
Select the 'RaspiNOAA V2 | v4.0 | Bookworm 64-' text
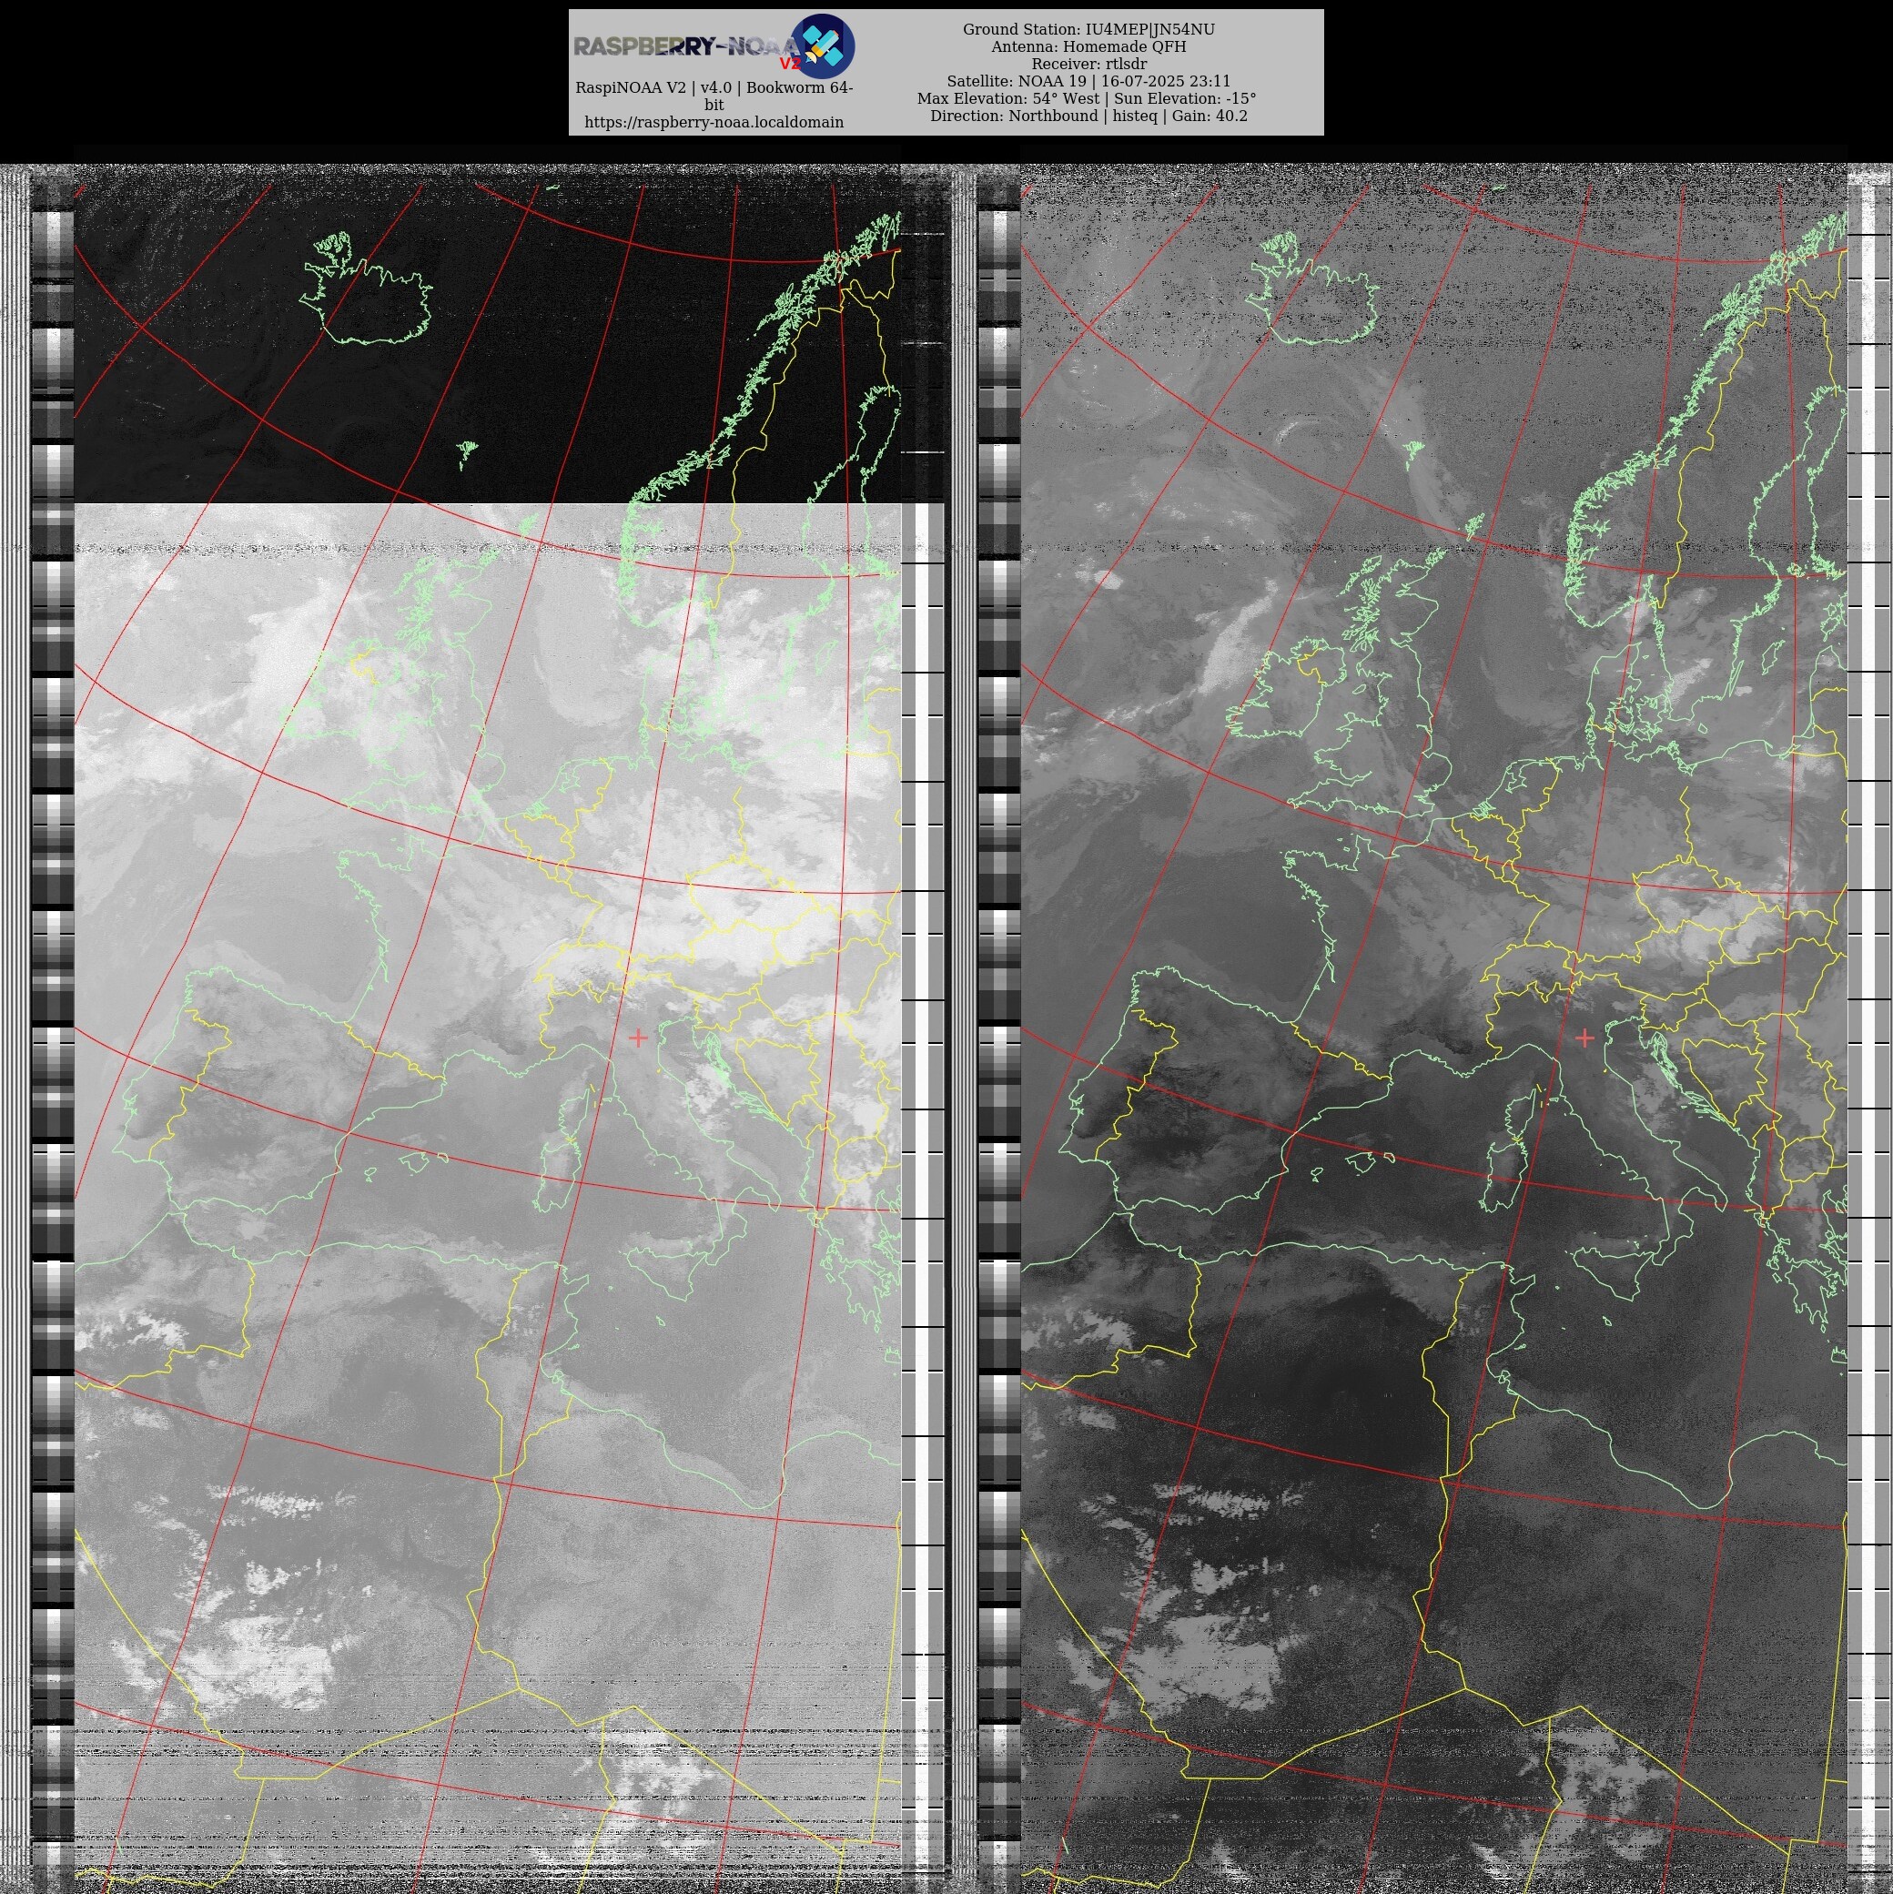tap(714, 88)
